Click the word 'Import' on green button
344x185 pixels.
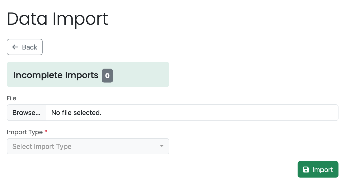[x=322, y=170]
